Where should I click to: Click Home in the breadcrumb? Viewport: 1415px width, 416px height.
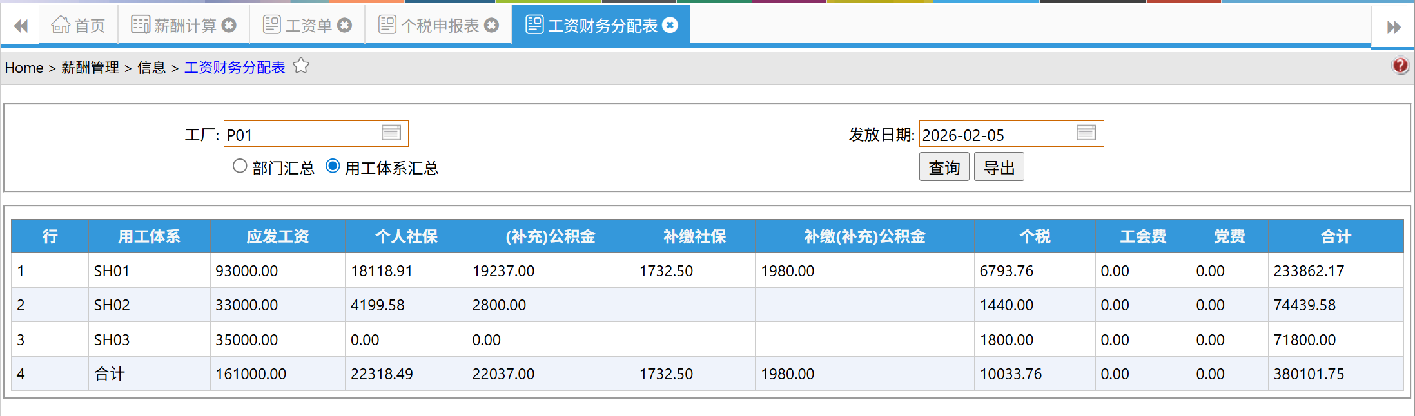click(24, 68)
